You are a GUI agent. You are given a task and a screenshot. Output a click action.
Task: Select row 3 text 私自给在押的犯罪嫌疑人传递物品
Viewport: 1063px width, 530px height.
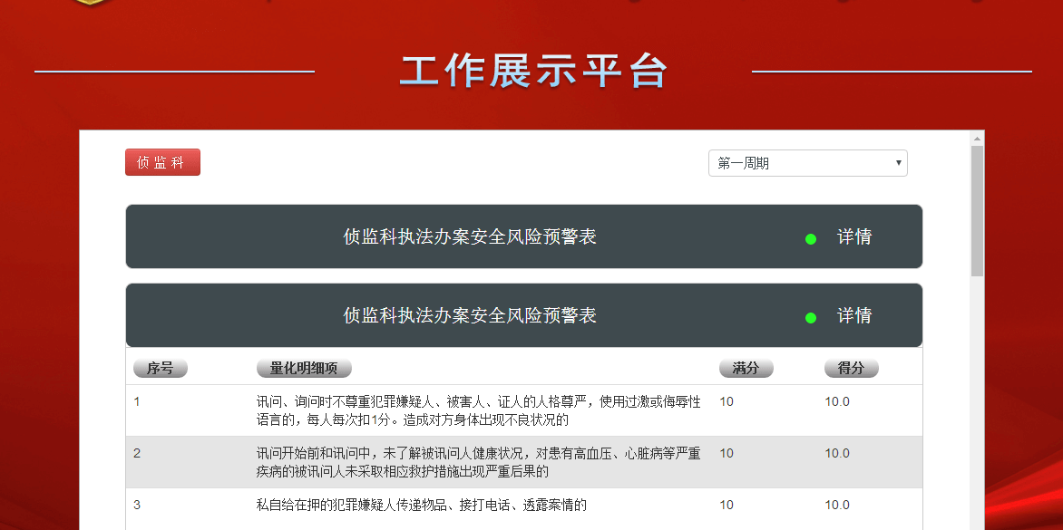tap(421, 505)
